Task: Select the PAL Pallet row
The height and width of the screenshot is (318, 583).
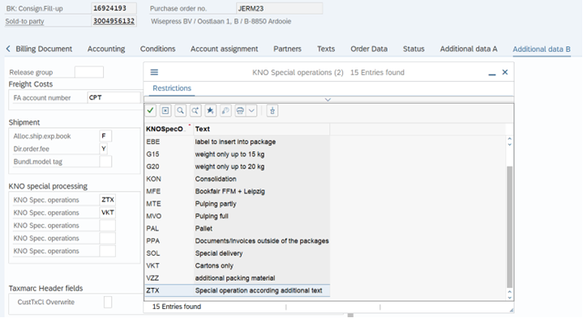Action: 238,228
